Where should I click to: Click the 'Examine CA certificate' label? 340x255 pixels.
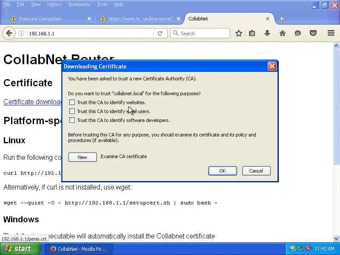[124, 156]
